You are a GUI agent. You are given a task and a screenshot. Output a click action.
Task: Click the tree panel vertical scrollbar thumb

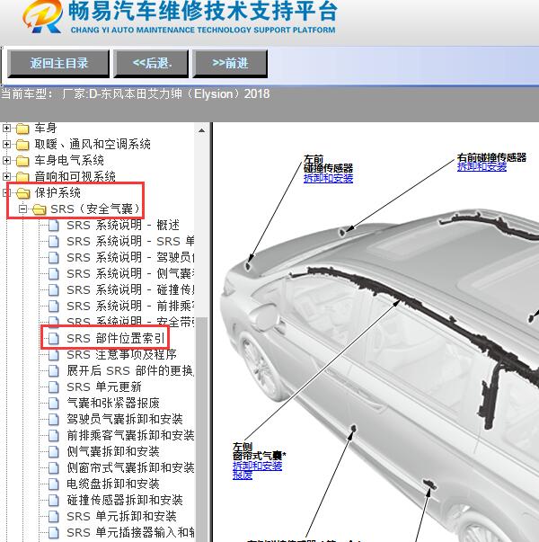pos(201,429)
